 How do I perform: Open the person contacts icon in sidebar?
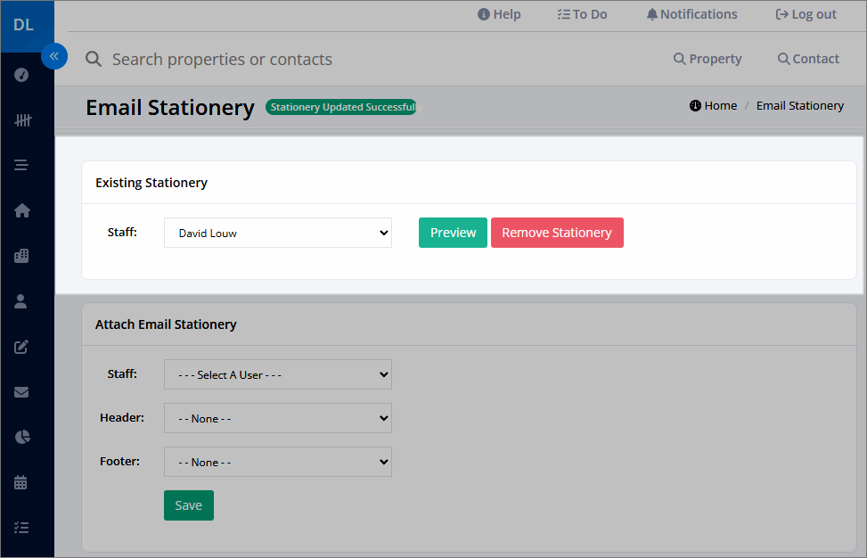coord(21,301)
